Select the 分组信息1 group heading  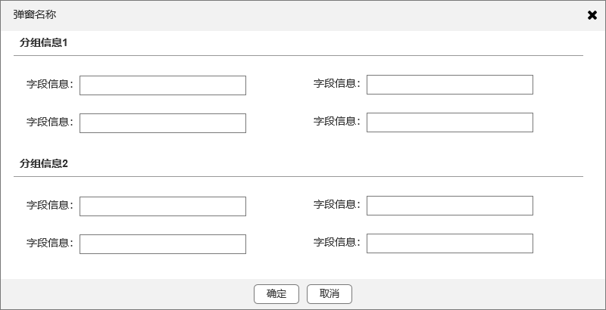[44, 43]
